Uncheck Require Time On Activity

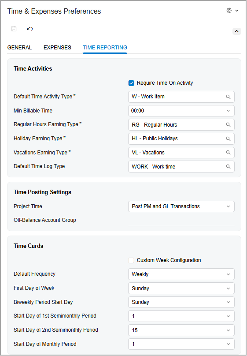coord(131,83)
